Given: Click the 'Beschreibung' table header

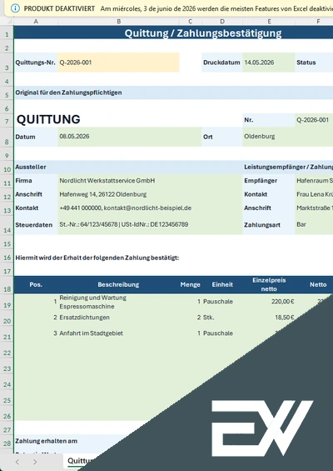Looking at the screenshot, I should [x=119, y=285].
